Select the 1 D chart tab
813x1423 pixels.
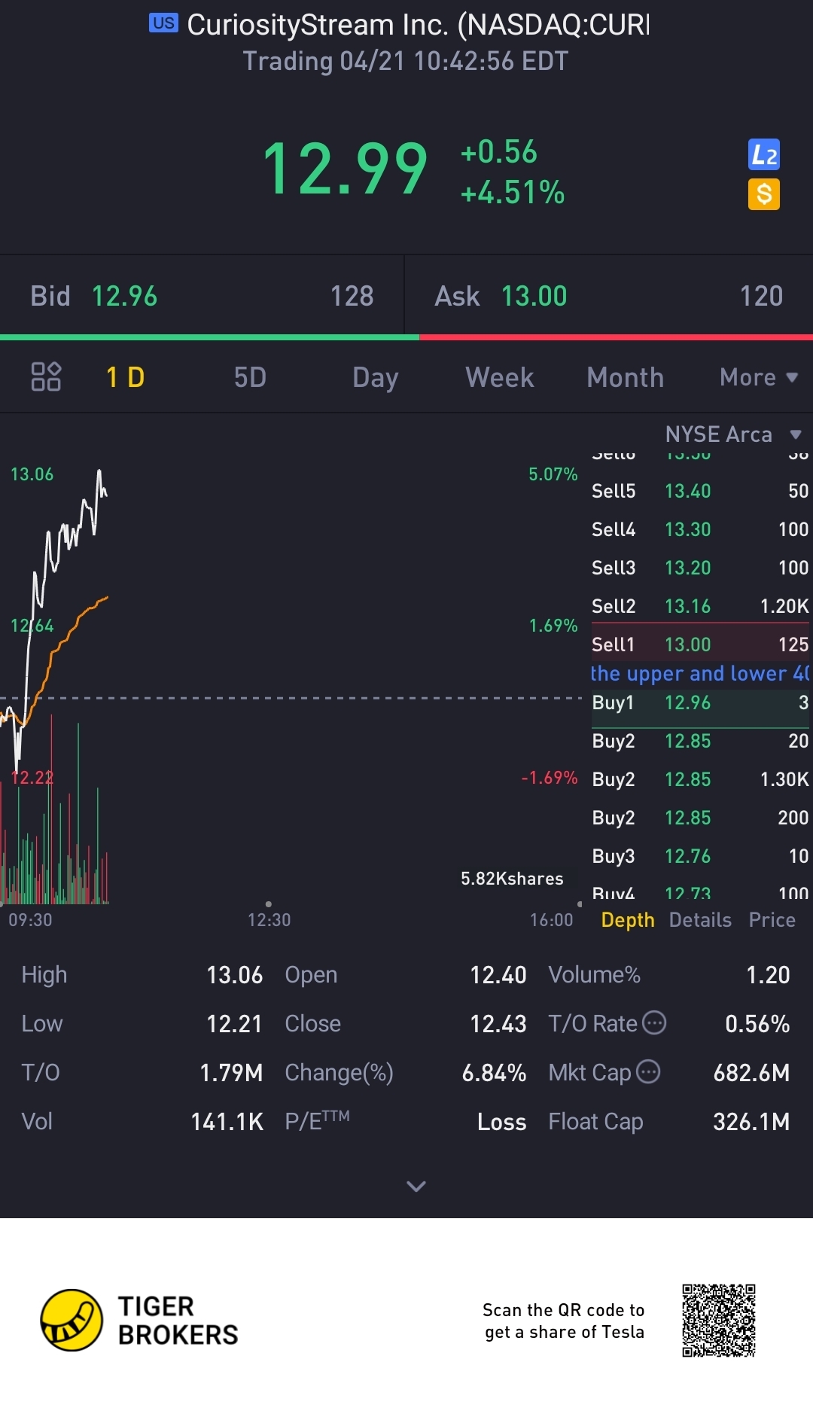coord(125,377)
